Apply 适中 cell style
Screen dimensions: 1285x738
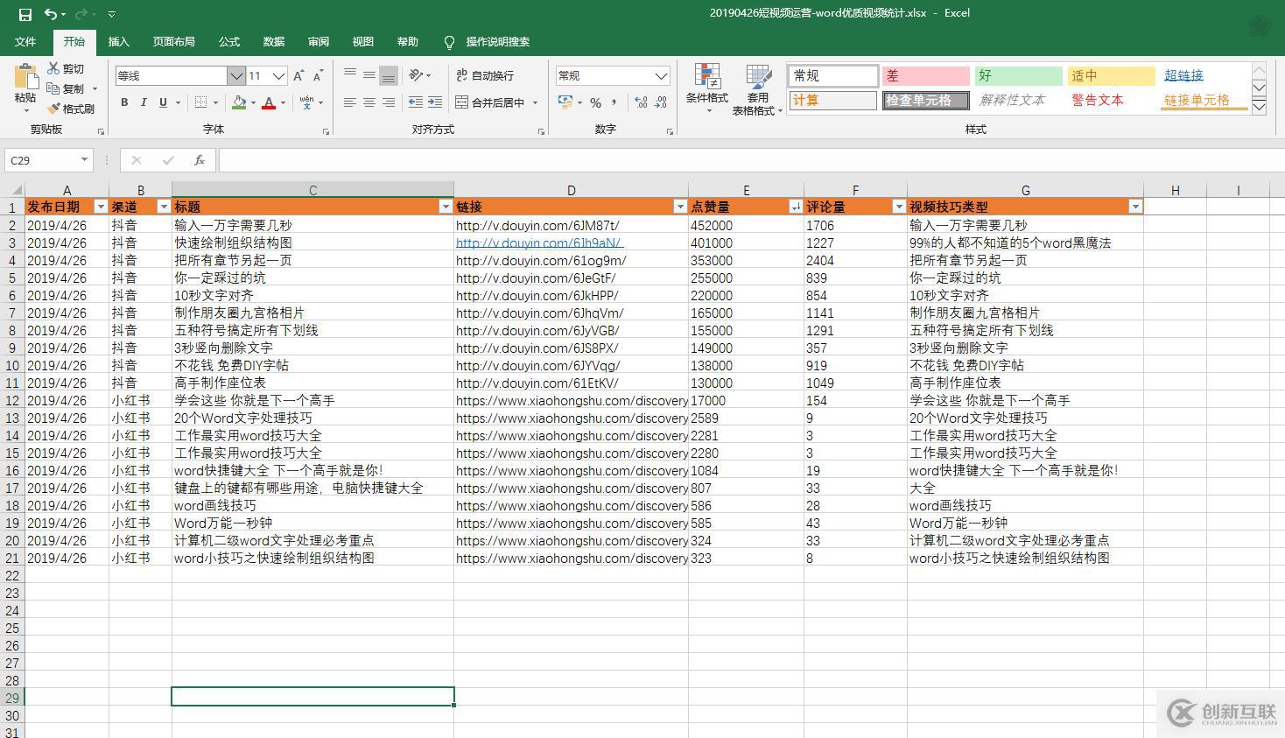tap(1112, 76)
